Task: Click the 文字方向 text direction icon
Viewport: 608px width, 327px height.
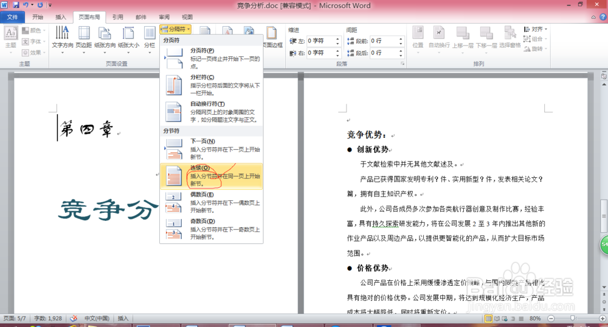Action: tap(63, 33)
